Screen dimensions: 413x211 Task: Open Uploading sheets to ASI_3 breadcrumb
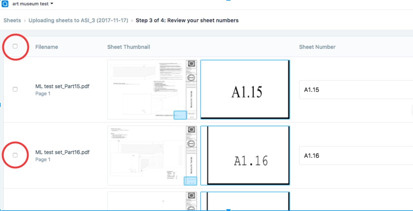click(78, 20)
